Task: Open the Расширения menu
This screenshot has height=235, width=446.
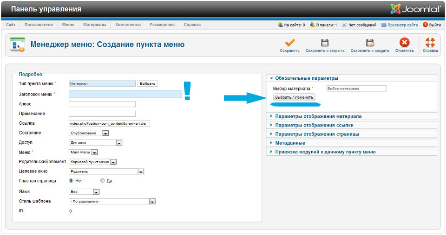Action: (162, 25)
